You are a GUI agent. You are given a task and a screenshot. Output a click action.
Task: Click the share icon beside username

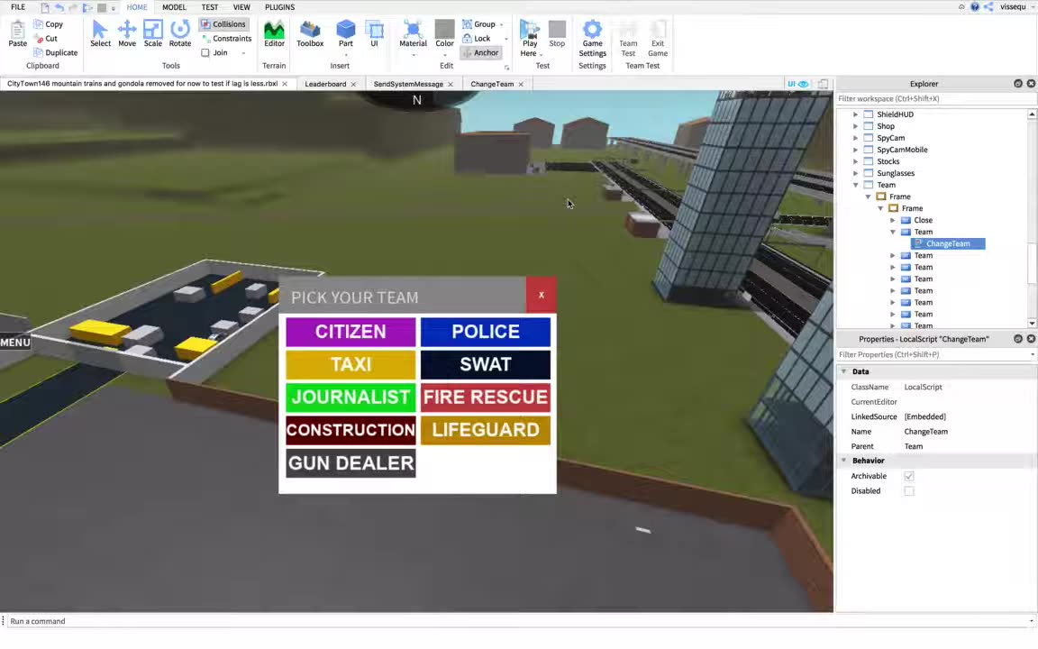coord(988,6)
